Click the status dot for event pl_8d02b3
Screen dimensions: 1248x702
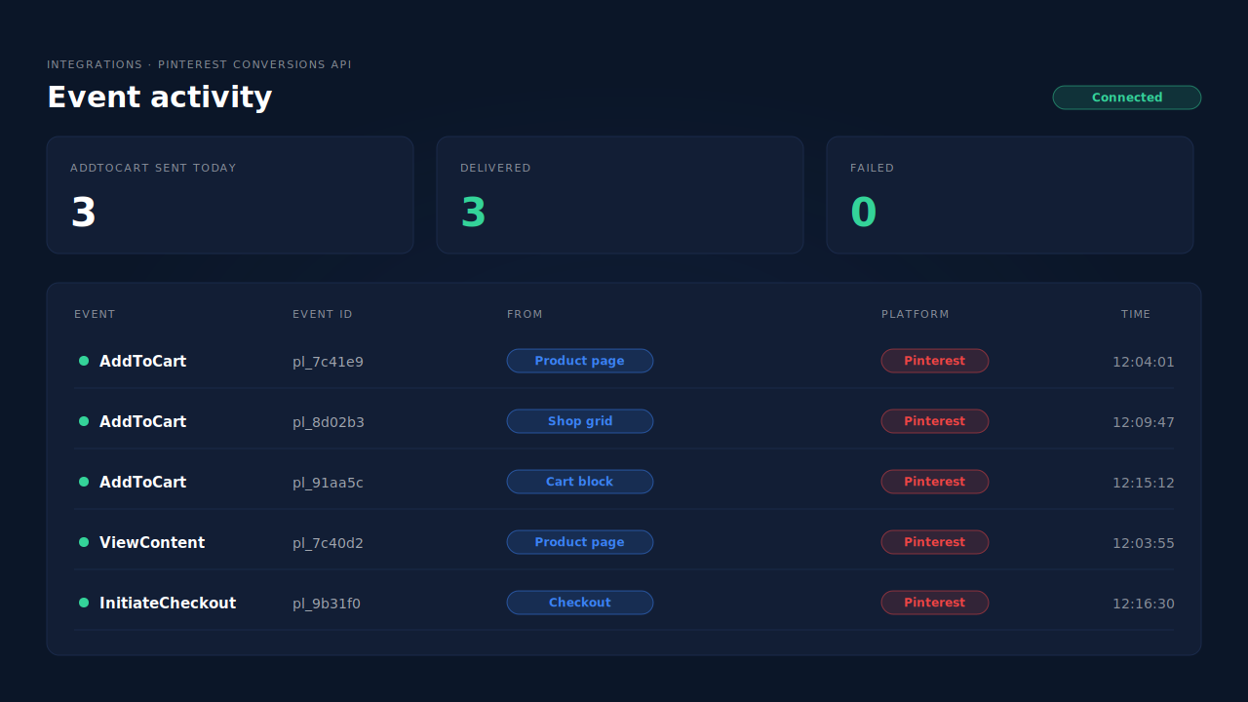coord(84,421)
